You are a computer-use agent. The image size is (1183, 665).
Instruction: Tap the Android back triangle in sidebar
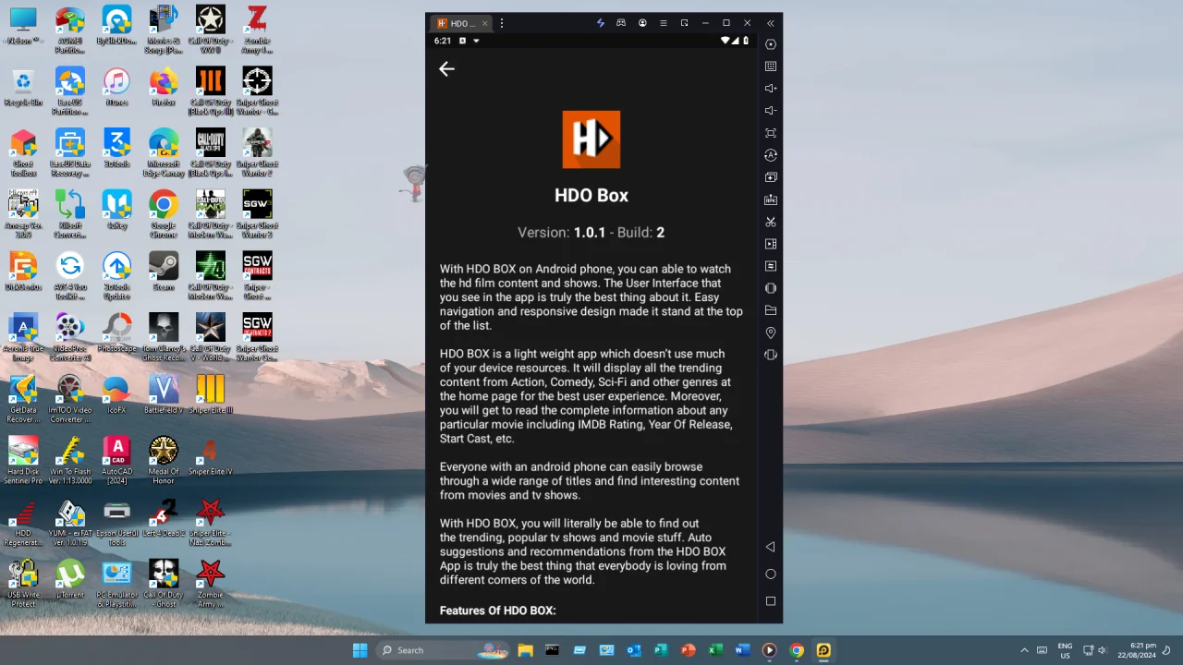(x=770, y=547)
